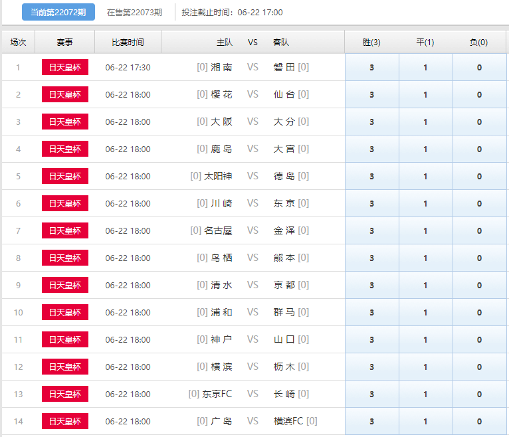Image resolution: width=509 pixels, height=437 pixels.
Task: Click 负(0) column header
Action: [479, 43]
